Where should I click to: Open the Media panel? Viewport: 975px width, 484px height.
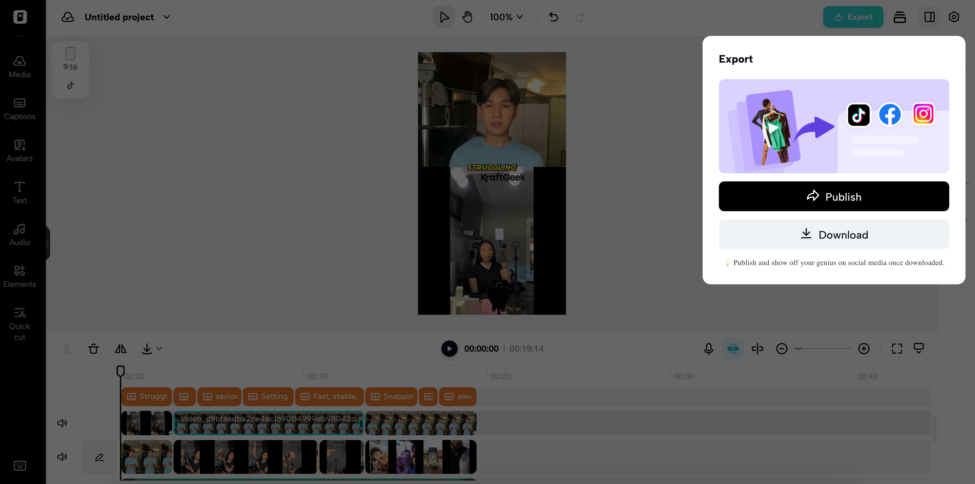(19, 66)
